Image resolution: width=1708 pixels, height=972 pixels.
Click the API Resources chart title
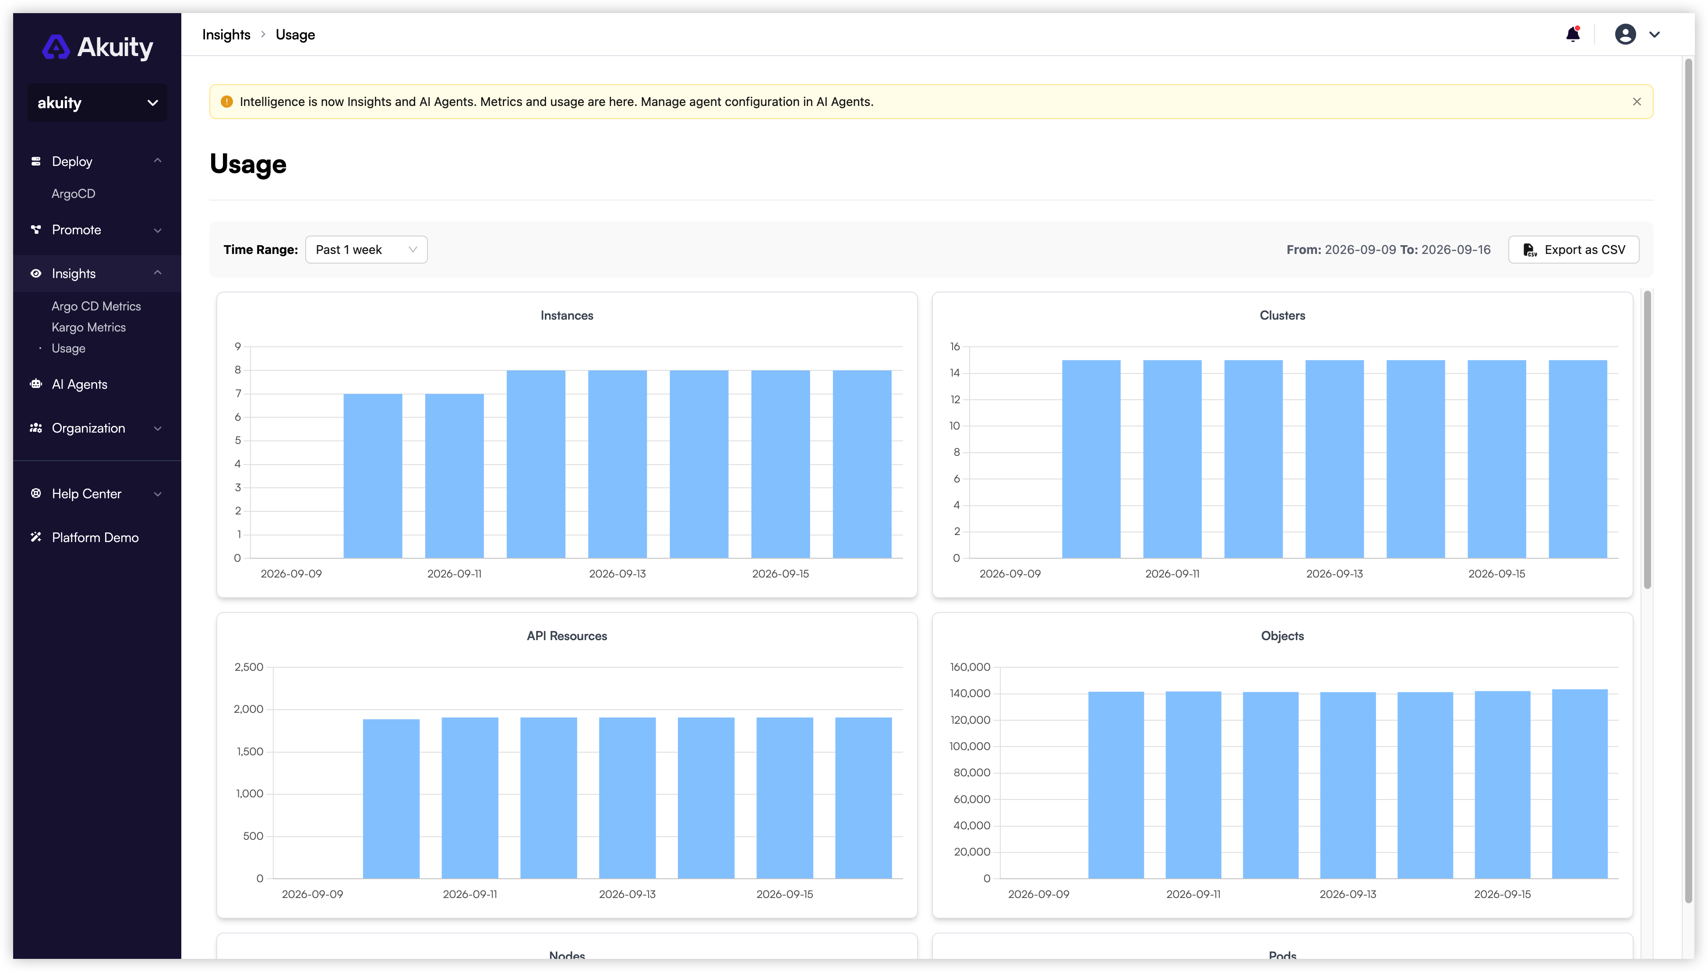point(567,636)
